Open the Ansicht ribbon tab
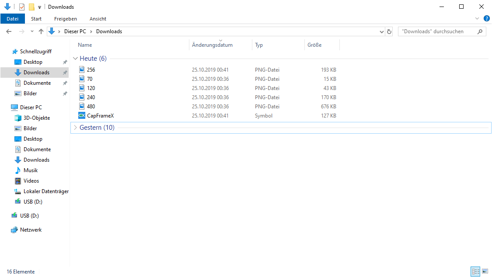The height and width of the screenshot is (277, 492). pos(98,19)
